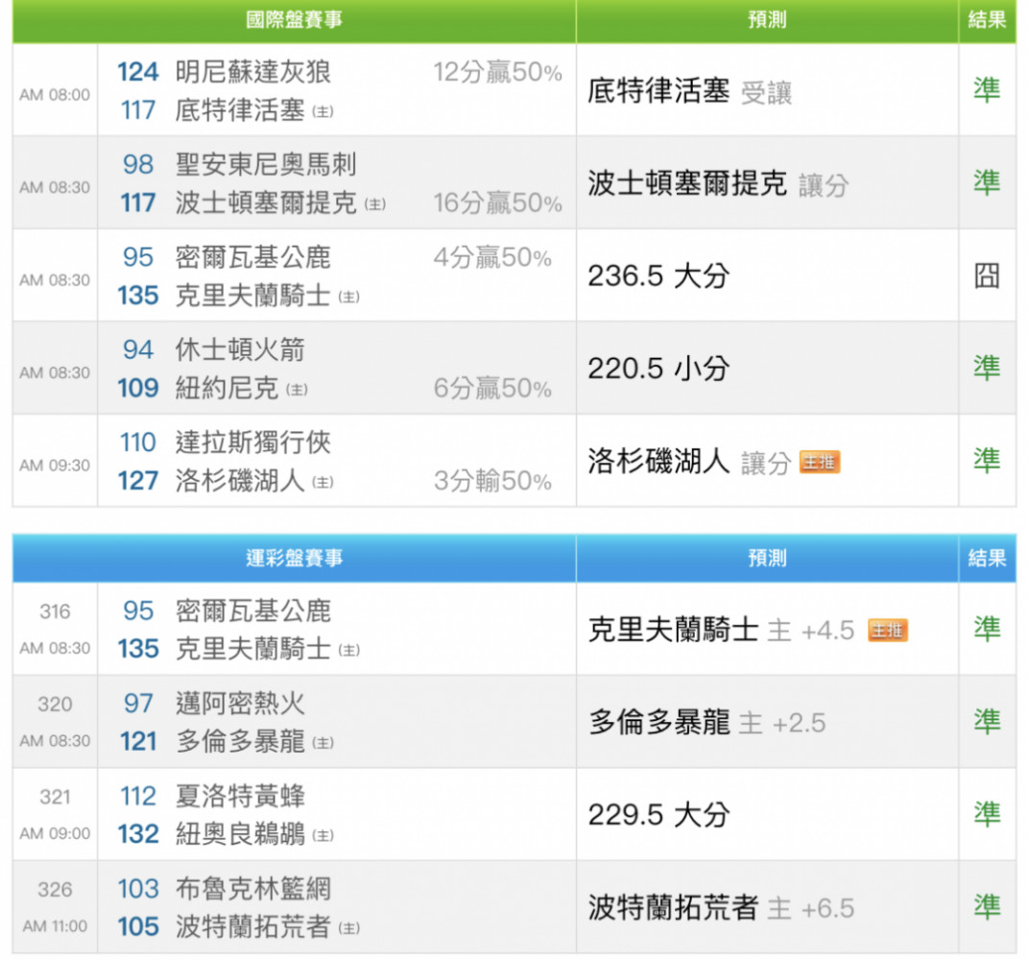
Task: Select team name 達拉斯獨行俠
Action: [253, 443]
